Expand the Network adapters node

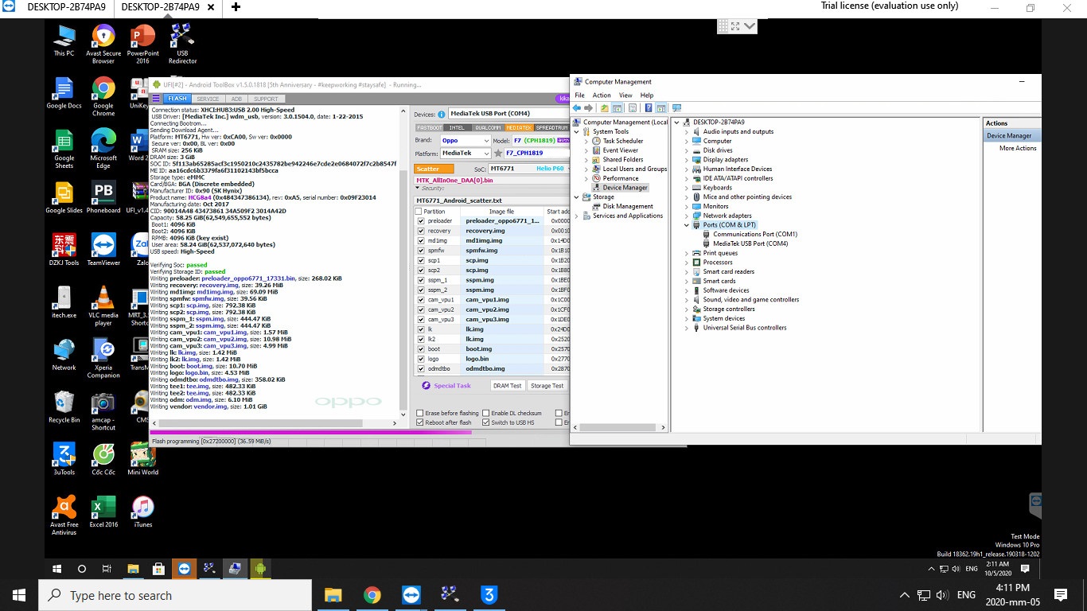[x=687, y=216]
